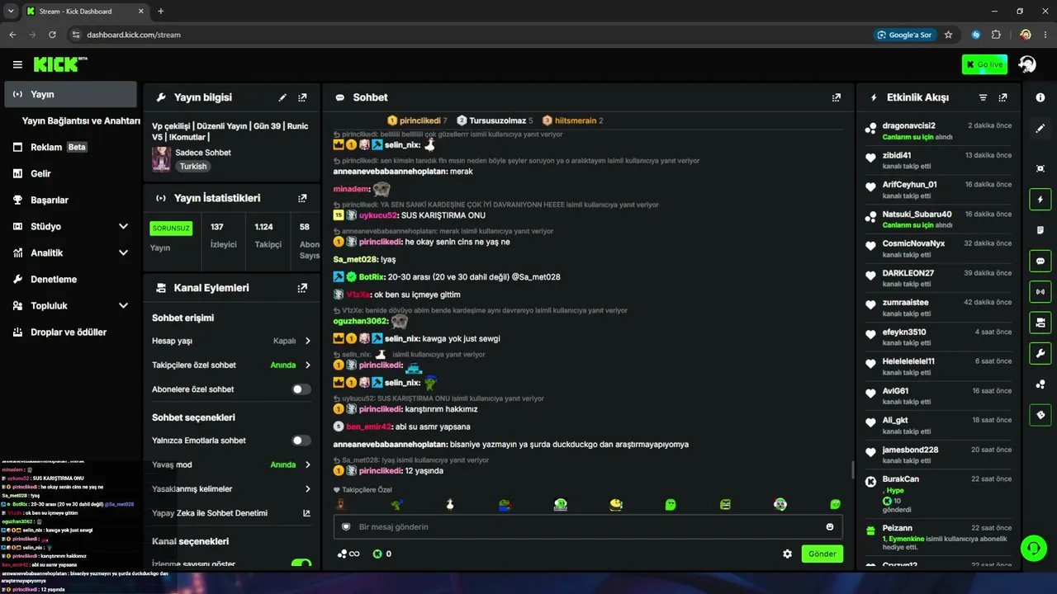The width and height of the screenshot is (1057, 594).
Task: Click the channel points infinity balance under the chat
Action: point(348,554)
